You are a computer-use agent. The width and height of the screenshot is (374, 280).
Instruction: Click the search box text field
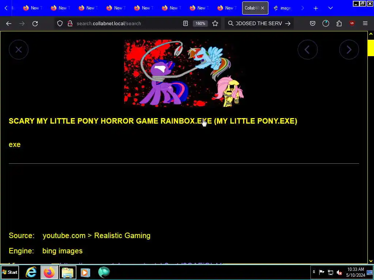259,23
